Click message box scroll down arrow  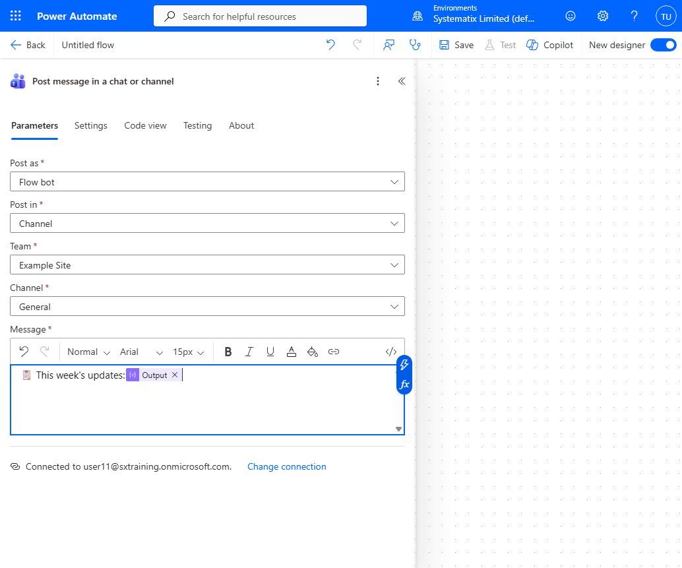[x=398, y=429]
